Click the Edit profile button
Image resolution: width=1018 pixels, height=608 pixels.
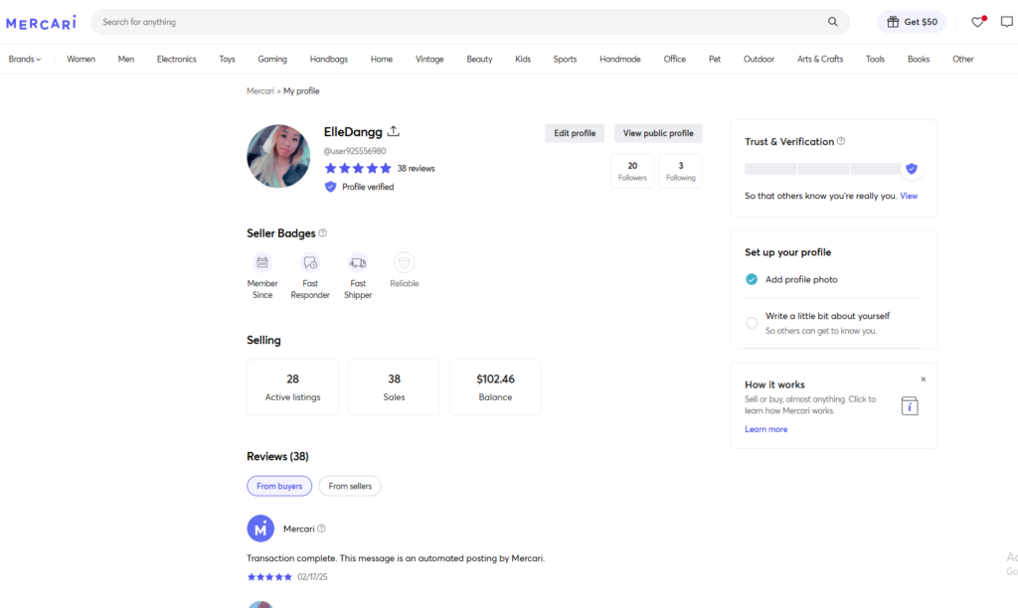click(575, 133)
